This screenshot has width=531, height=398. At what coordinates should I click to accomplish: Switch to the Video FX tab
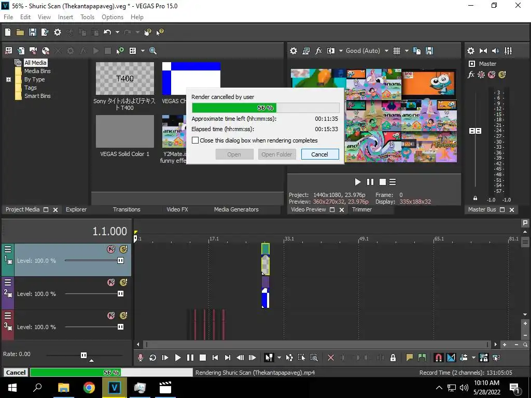[177, 209]
